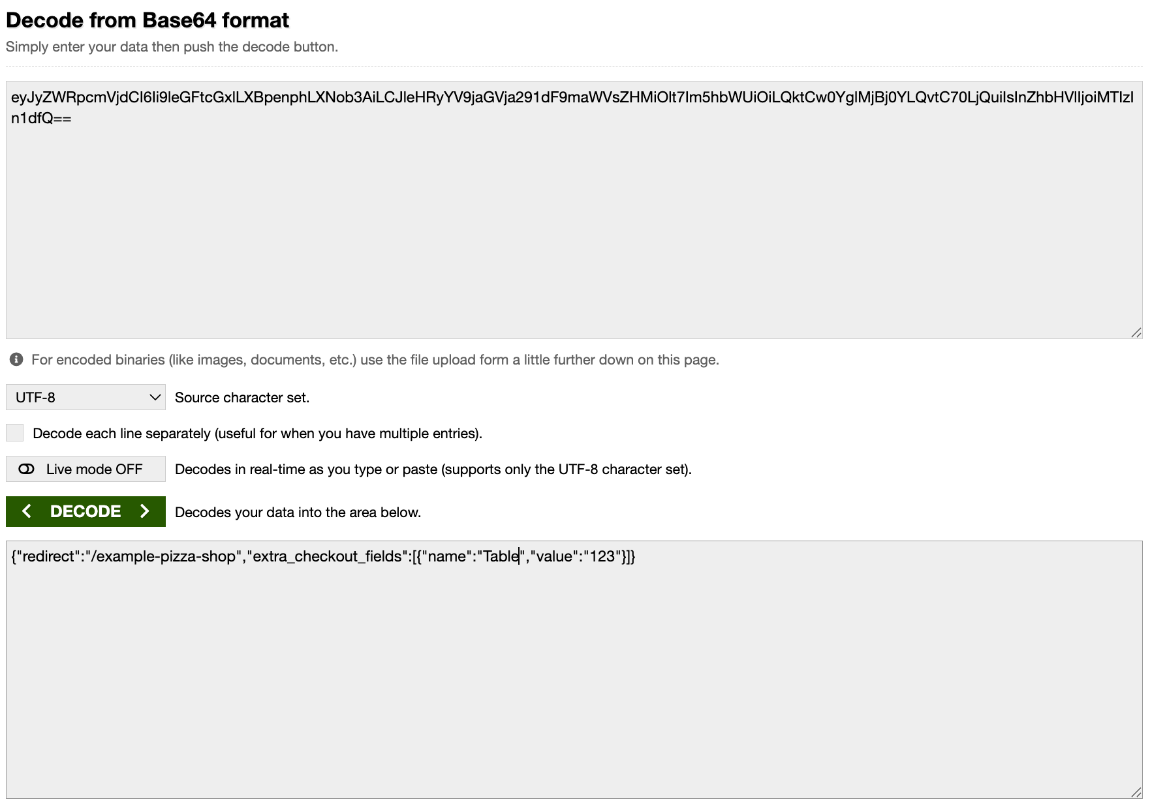This screenshot has height=806, width=1150.
Task: Open the UTF-8 character set dropdown
Action: (85, 397)
